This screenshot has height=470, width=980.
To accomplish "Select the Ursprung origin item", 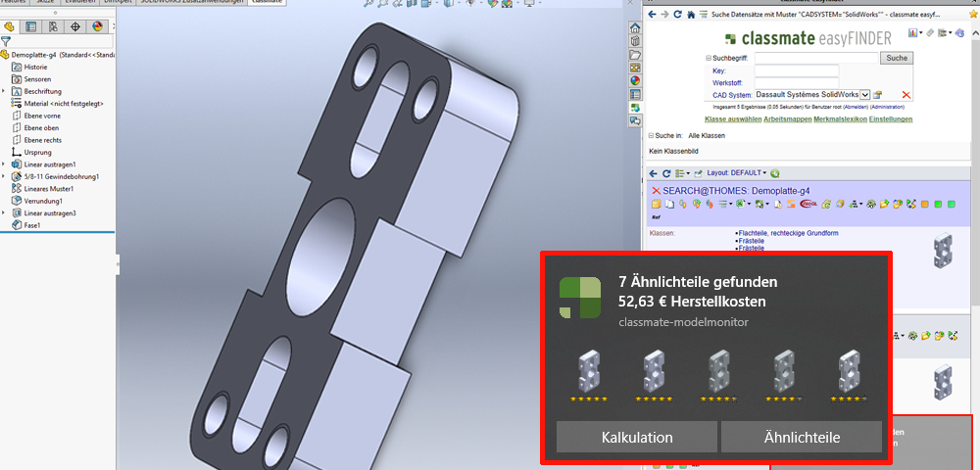I will (x=31, y=153).
